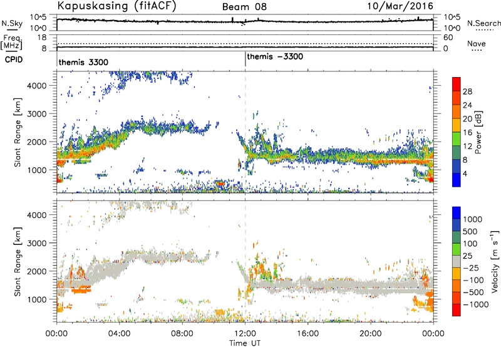Click the -1000 tick on the Velocity colorbar

[475, 304]
